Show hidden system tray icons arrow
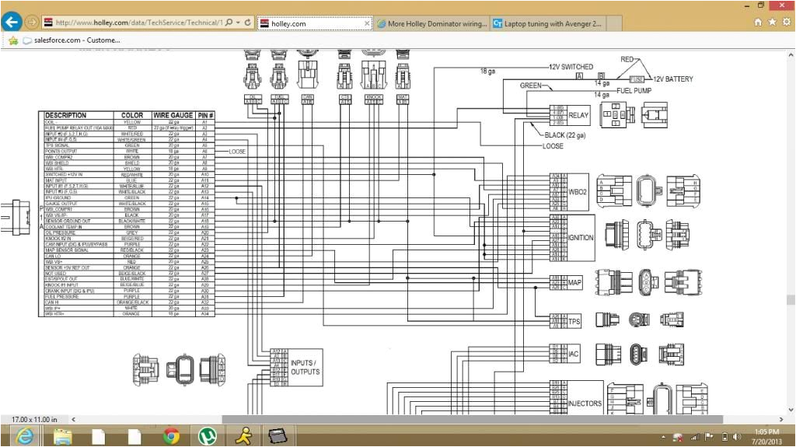The image size is (796, 447). (x=663, y=437)
